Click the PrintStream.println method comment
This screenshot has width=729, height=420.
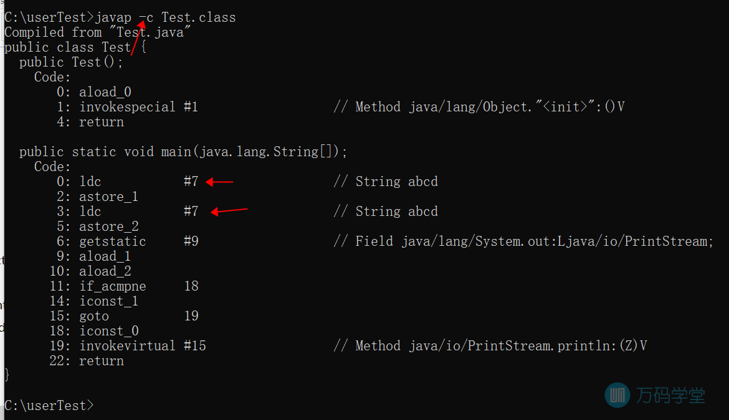pos(490,346)
